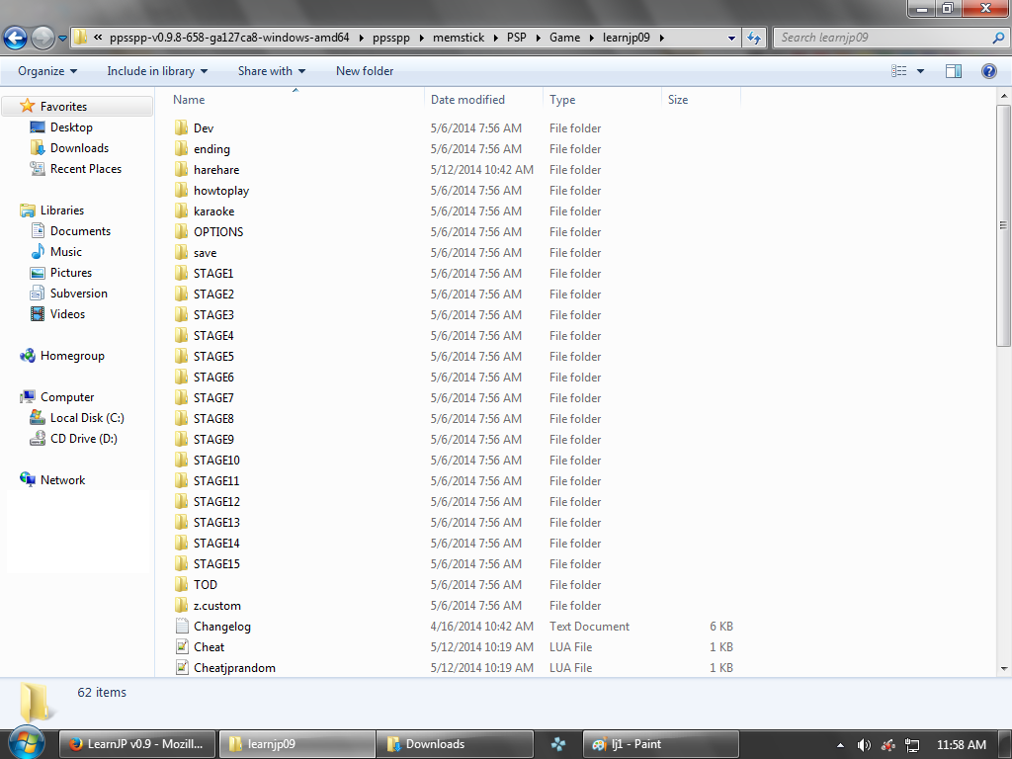Screen dimensions: 1012x759
Task: Click the Help question mark icon
Action: click(988, 71)
